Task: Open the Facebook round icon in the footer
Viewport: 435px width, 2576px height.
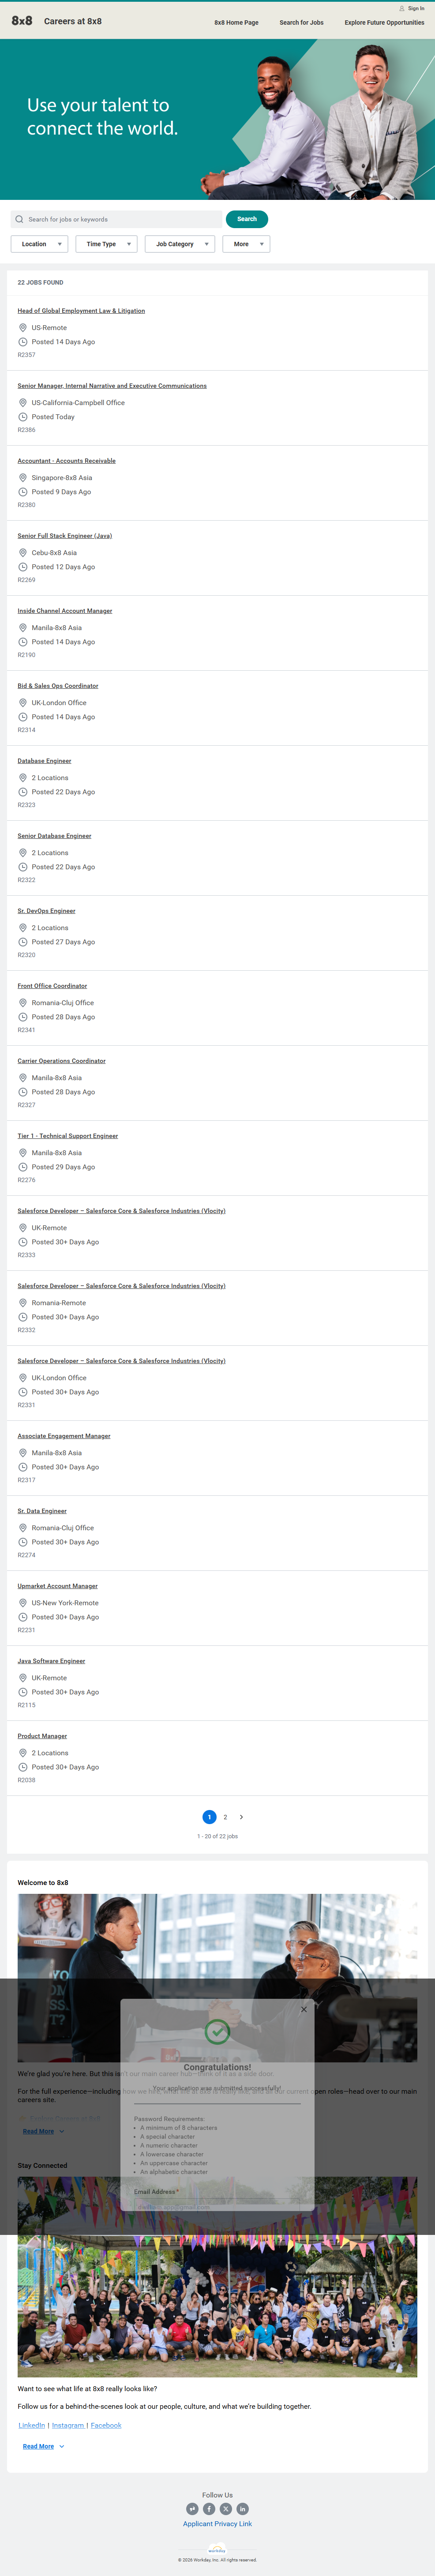Action: tap(209, 2508)
